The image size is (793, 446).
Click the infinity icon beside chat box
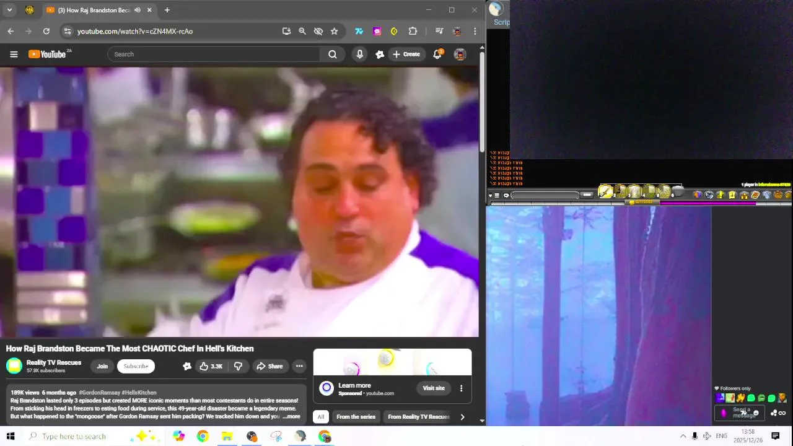pos(782,413)
